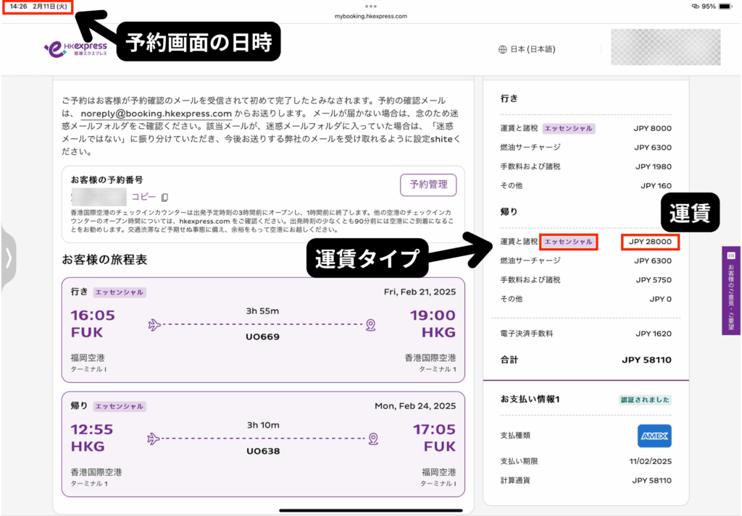This screenshot has height=516, width=742.
Task: Click the noreply@booking.hkexpress.com email link
Action: pos(156,114)
